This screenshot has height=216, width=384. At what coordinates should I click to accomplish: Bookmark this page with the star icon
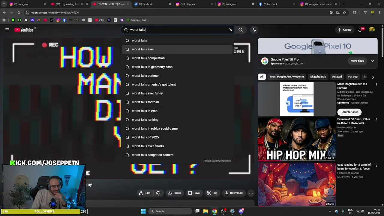tap(344, 13)
